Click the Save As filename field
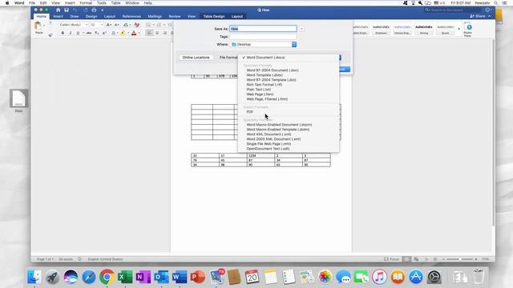The height and width of the screenshot is (288, 513). coord(264,29)
